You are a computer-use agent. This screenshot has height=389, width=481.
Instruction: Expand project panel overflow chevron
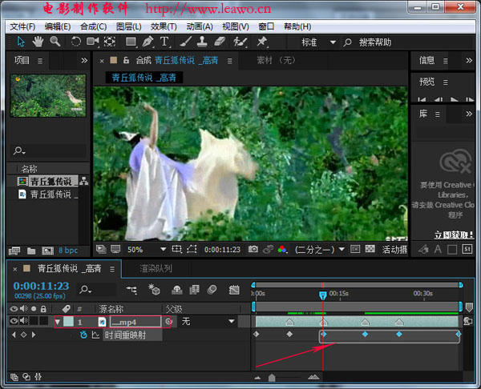point(84,60)
